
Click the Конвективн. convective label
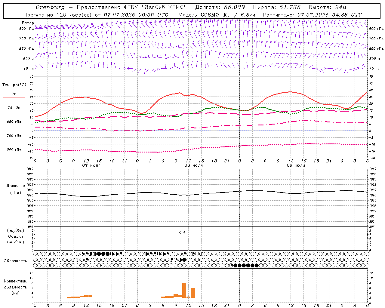point(15,281)
